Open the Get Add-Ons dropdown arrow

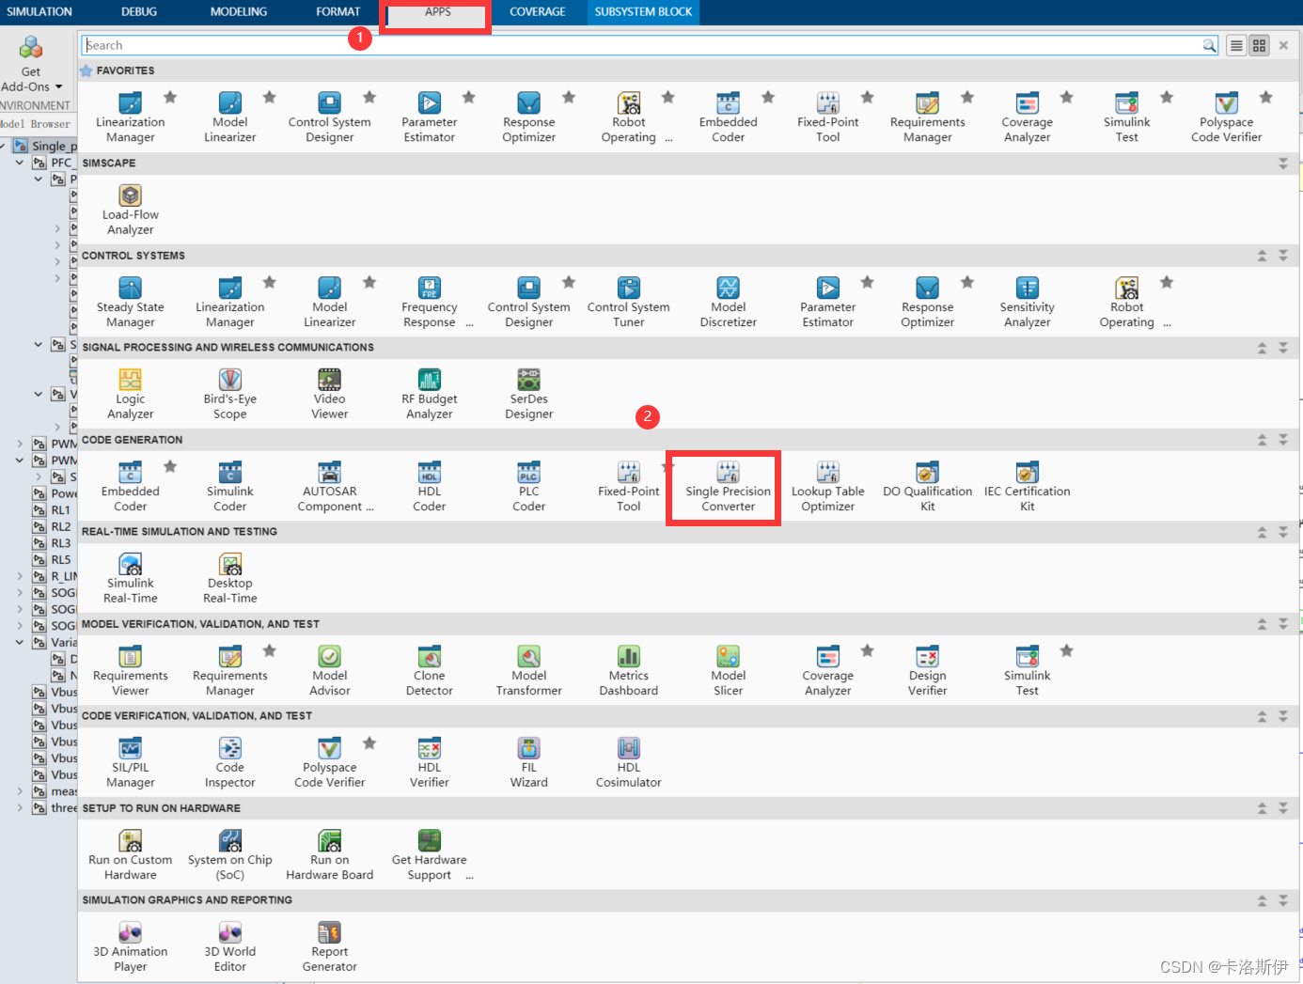(x=58, y=86)
